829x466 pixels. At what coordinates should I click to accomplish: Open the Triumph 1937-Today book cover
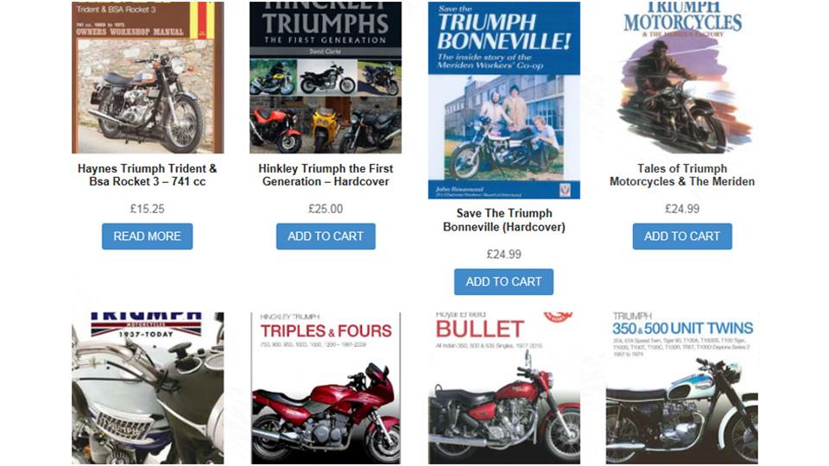148,387
